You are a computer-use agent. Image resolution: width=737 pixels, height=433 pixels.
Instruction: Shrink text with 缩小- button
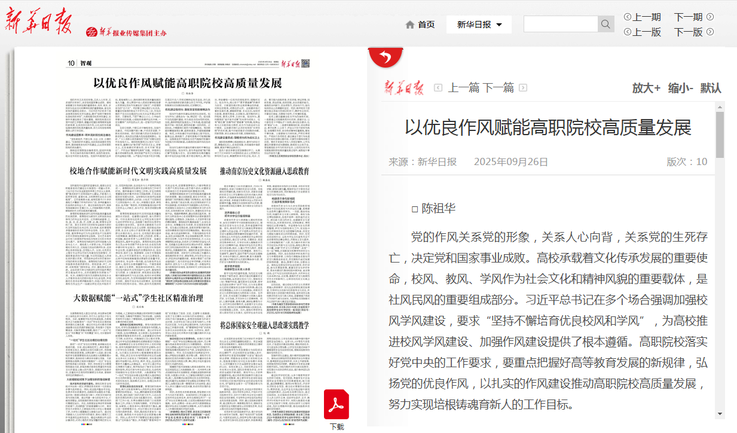click(x=680, y=88)
